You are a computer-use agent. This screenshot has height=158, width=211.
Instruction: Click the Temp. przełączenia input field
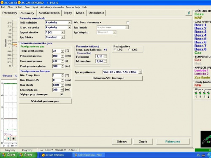tap(57, 51)
